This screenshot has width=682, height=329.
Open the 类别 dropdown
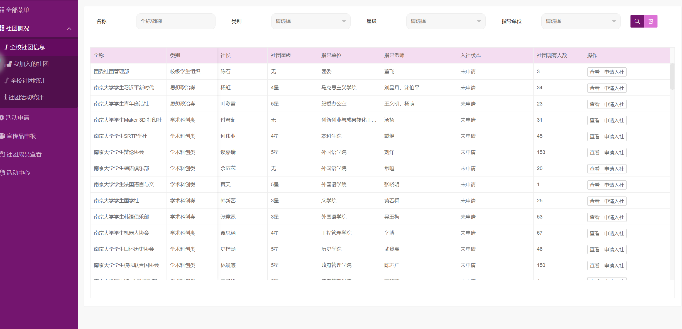tap(311, 21)
